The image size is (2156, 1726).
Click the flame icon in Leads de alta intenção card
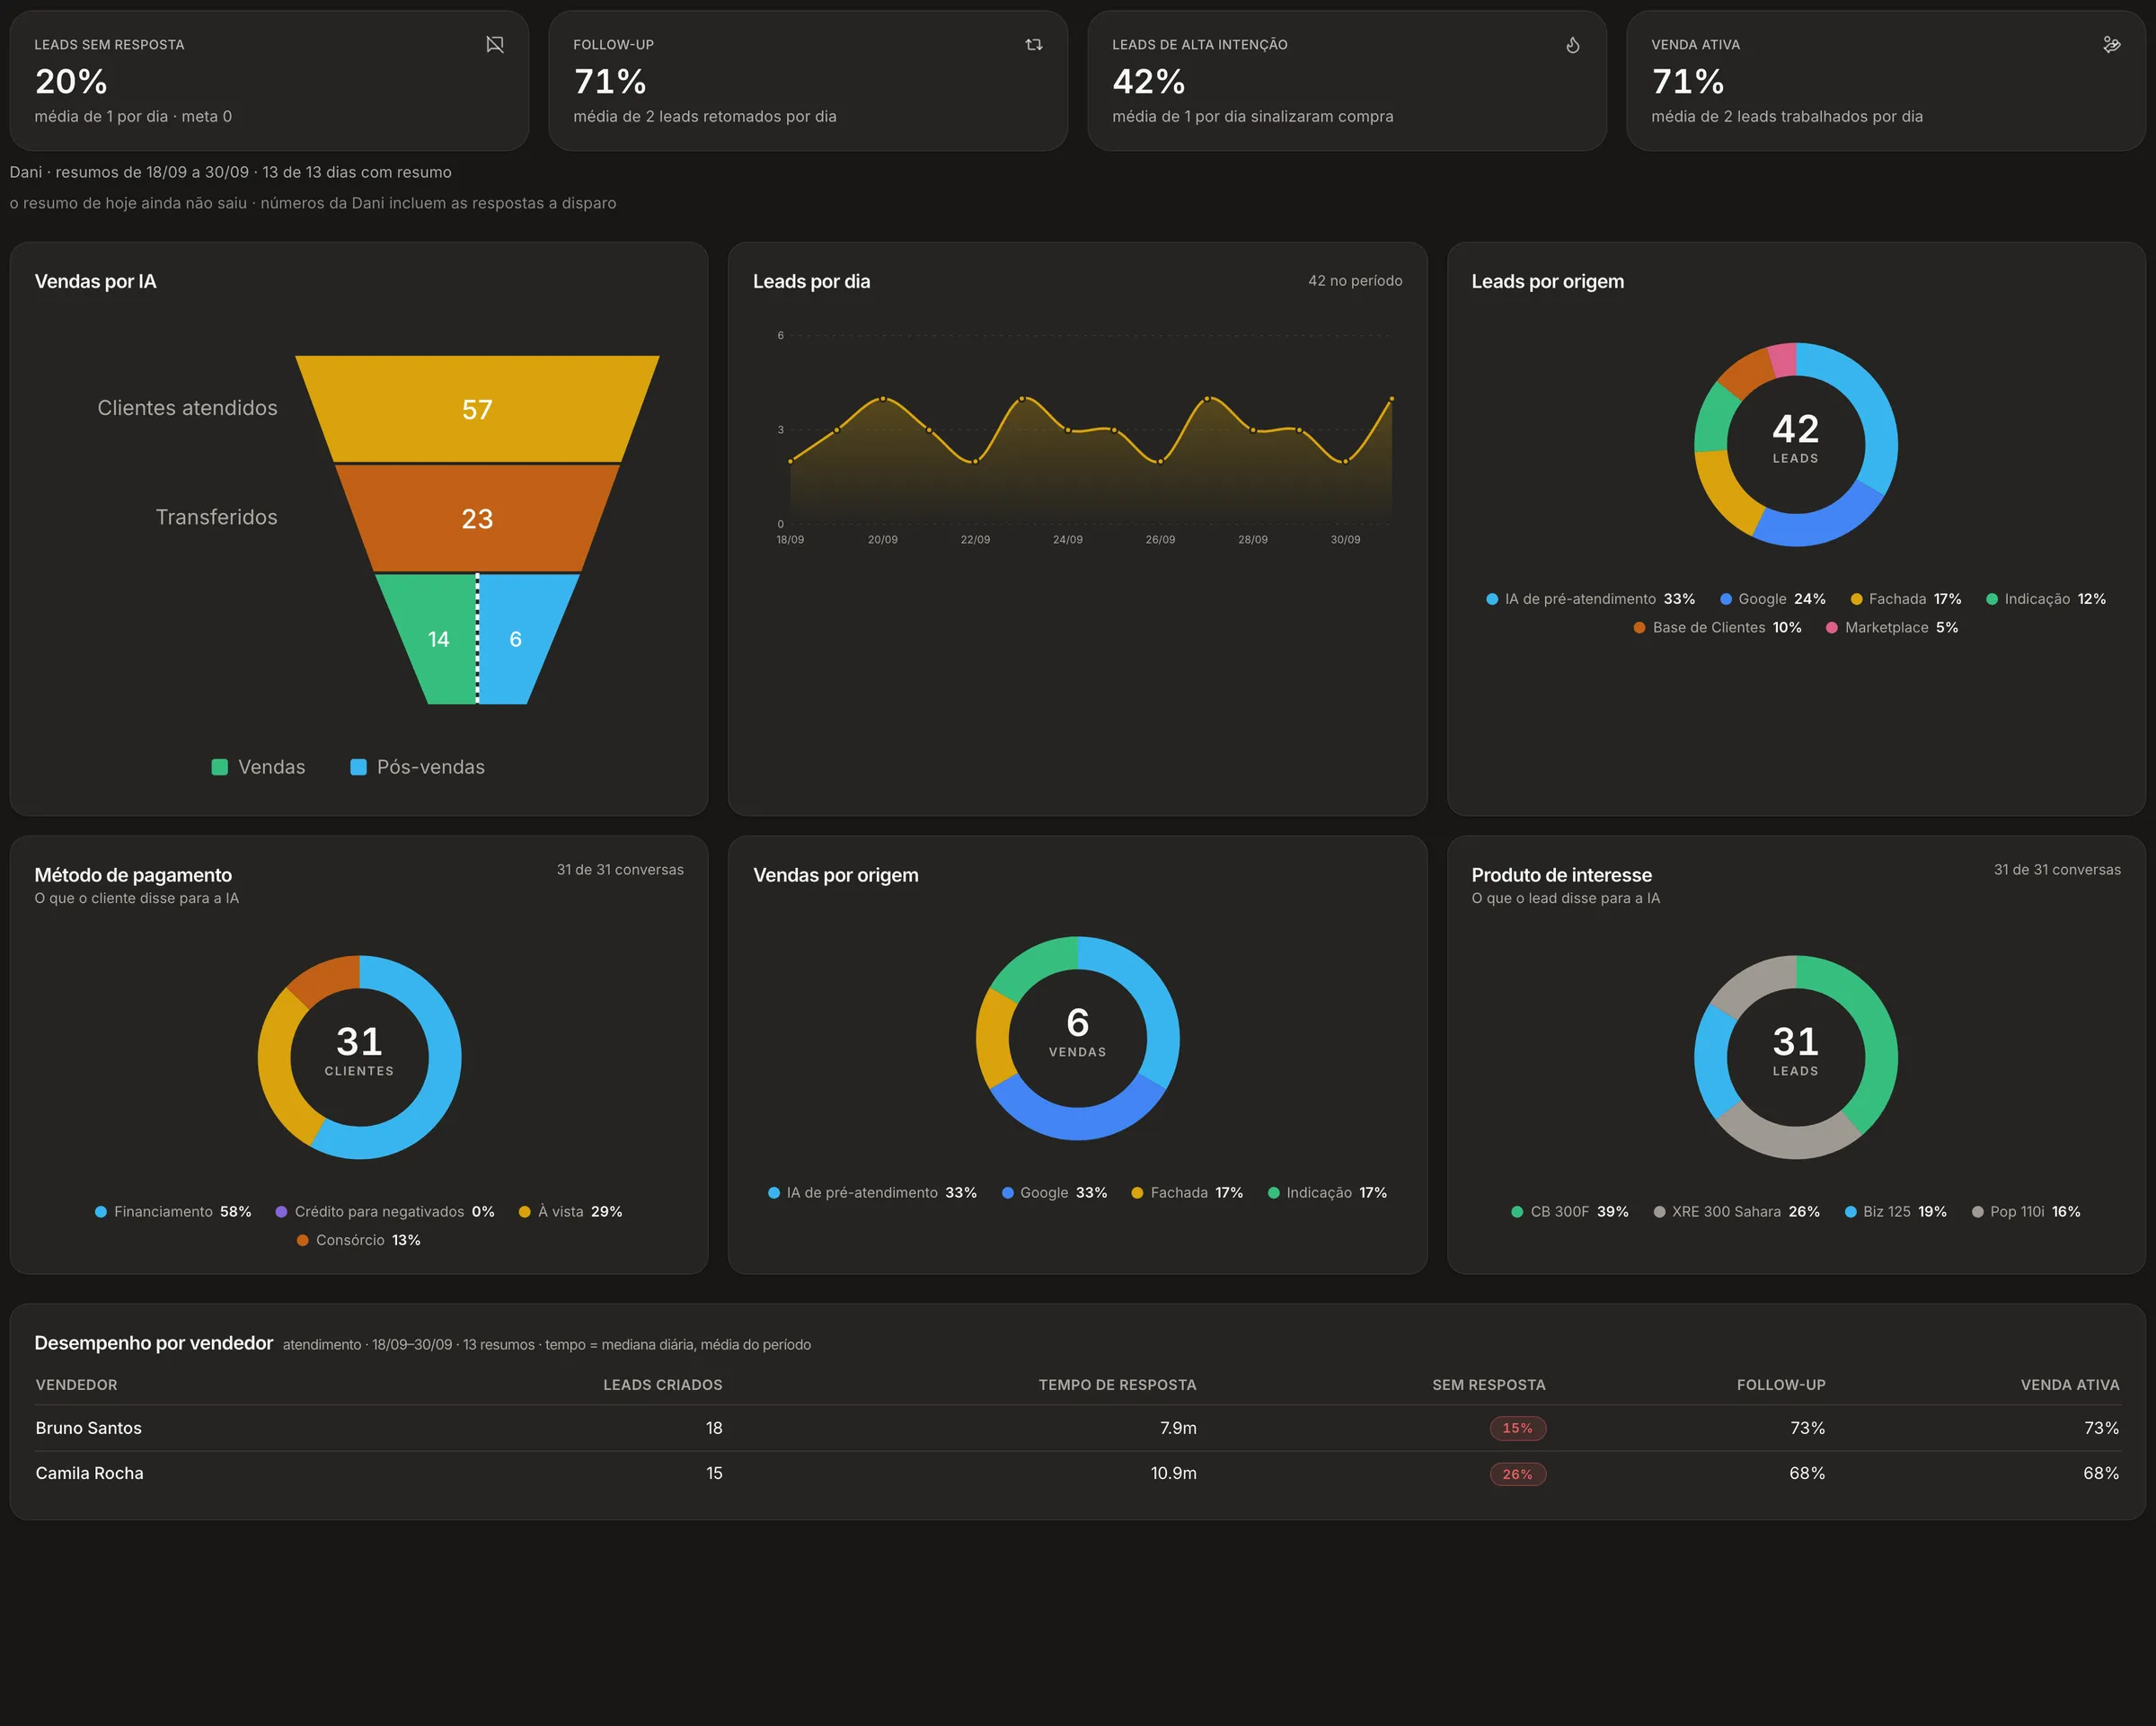pyautogui.click(x=1573, y=44)
